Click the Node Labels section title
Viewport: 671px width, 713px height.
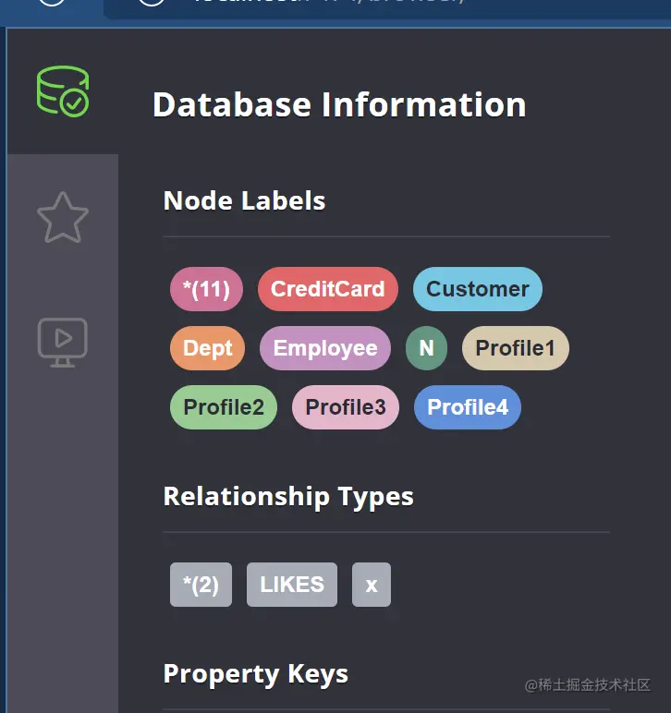[244, 200]
